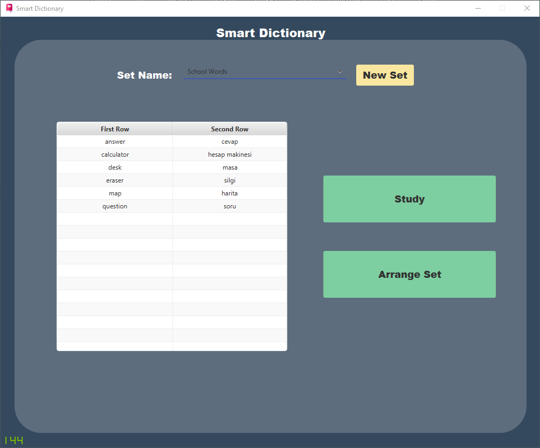
Task: Select the 'map' cell
Action: coord(115,193)
